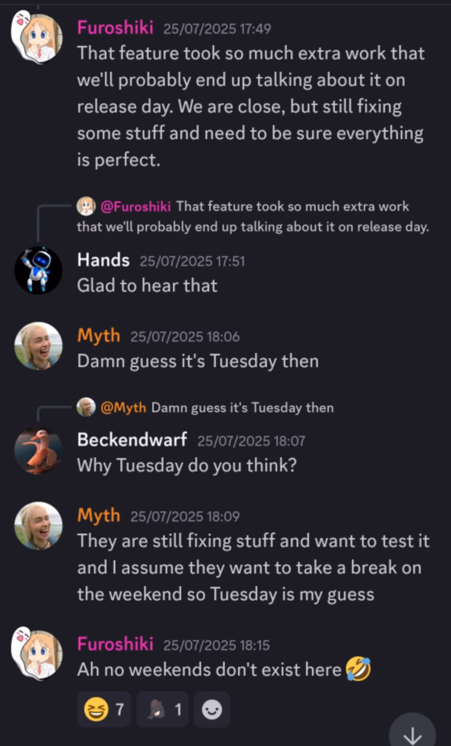The width and height of the screenshot is (451, 746).
Task: Click the Furoshiki username at 17:49
Action: (115, 28)
